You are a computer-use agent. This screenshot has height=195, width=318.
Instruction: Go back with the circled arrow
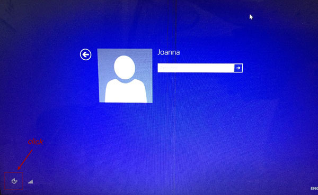(85, 54)
